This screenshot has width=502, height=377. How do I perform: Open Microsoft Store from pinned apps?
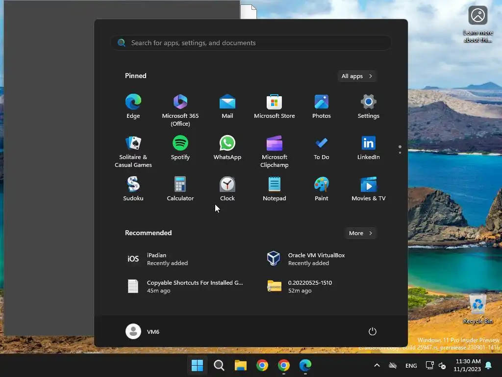275,107
